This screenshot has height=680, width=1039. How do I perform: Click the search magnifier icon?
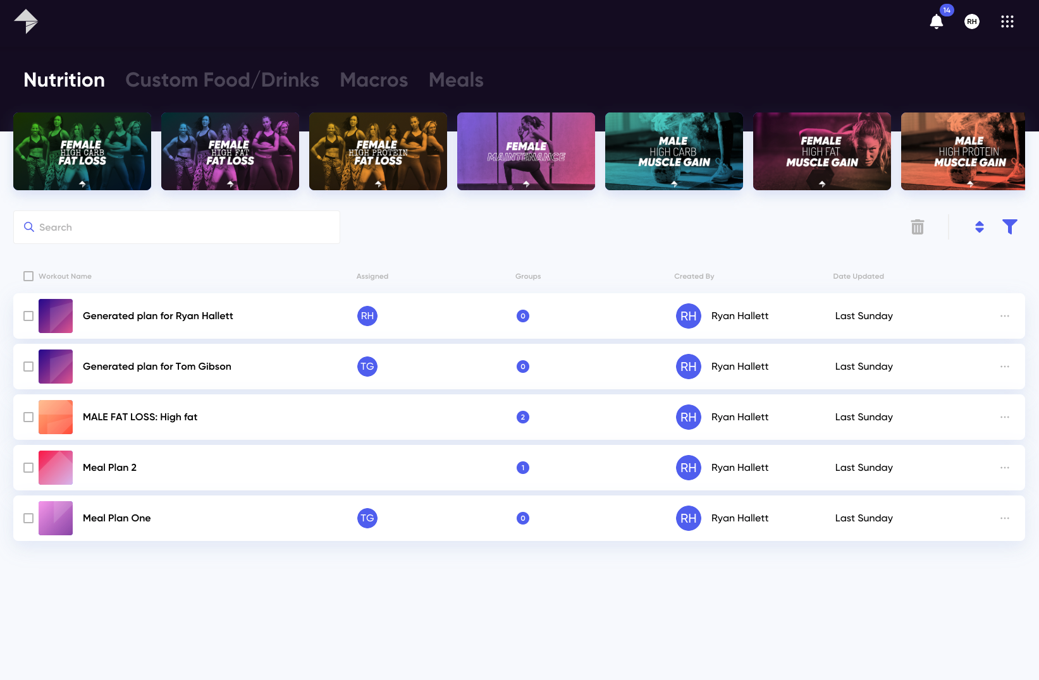pyautogui.click(x=29, y=227)
